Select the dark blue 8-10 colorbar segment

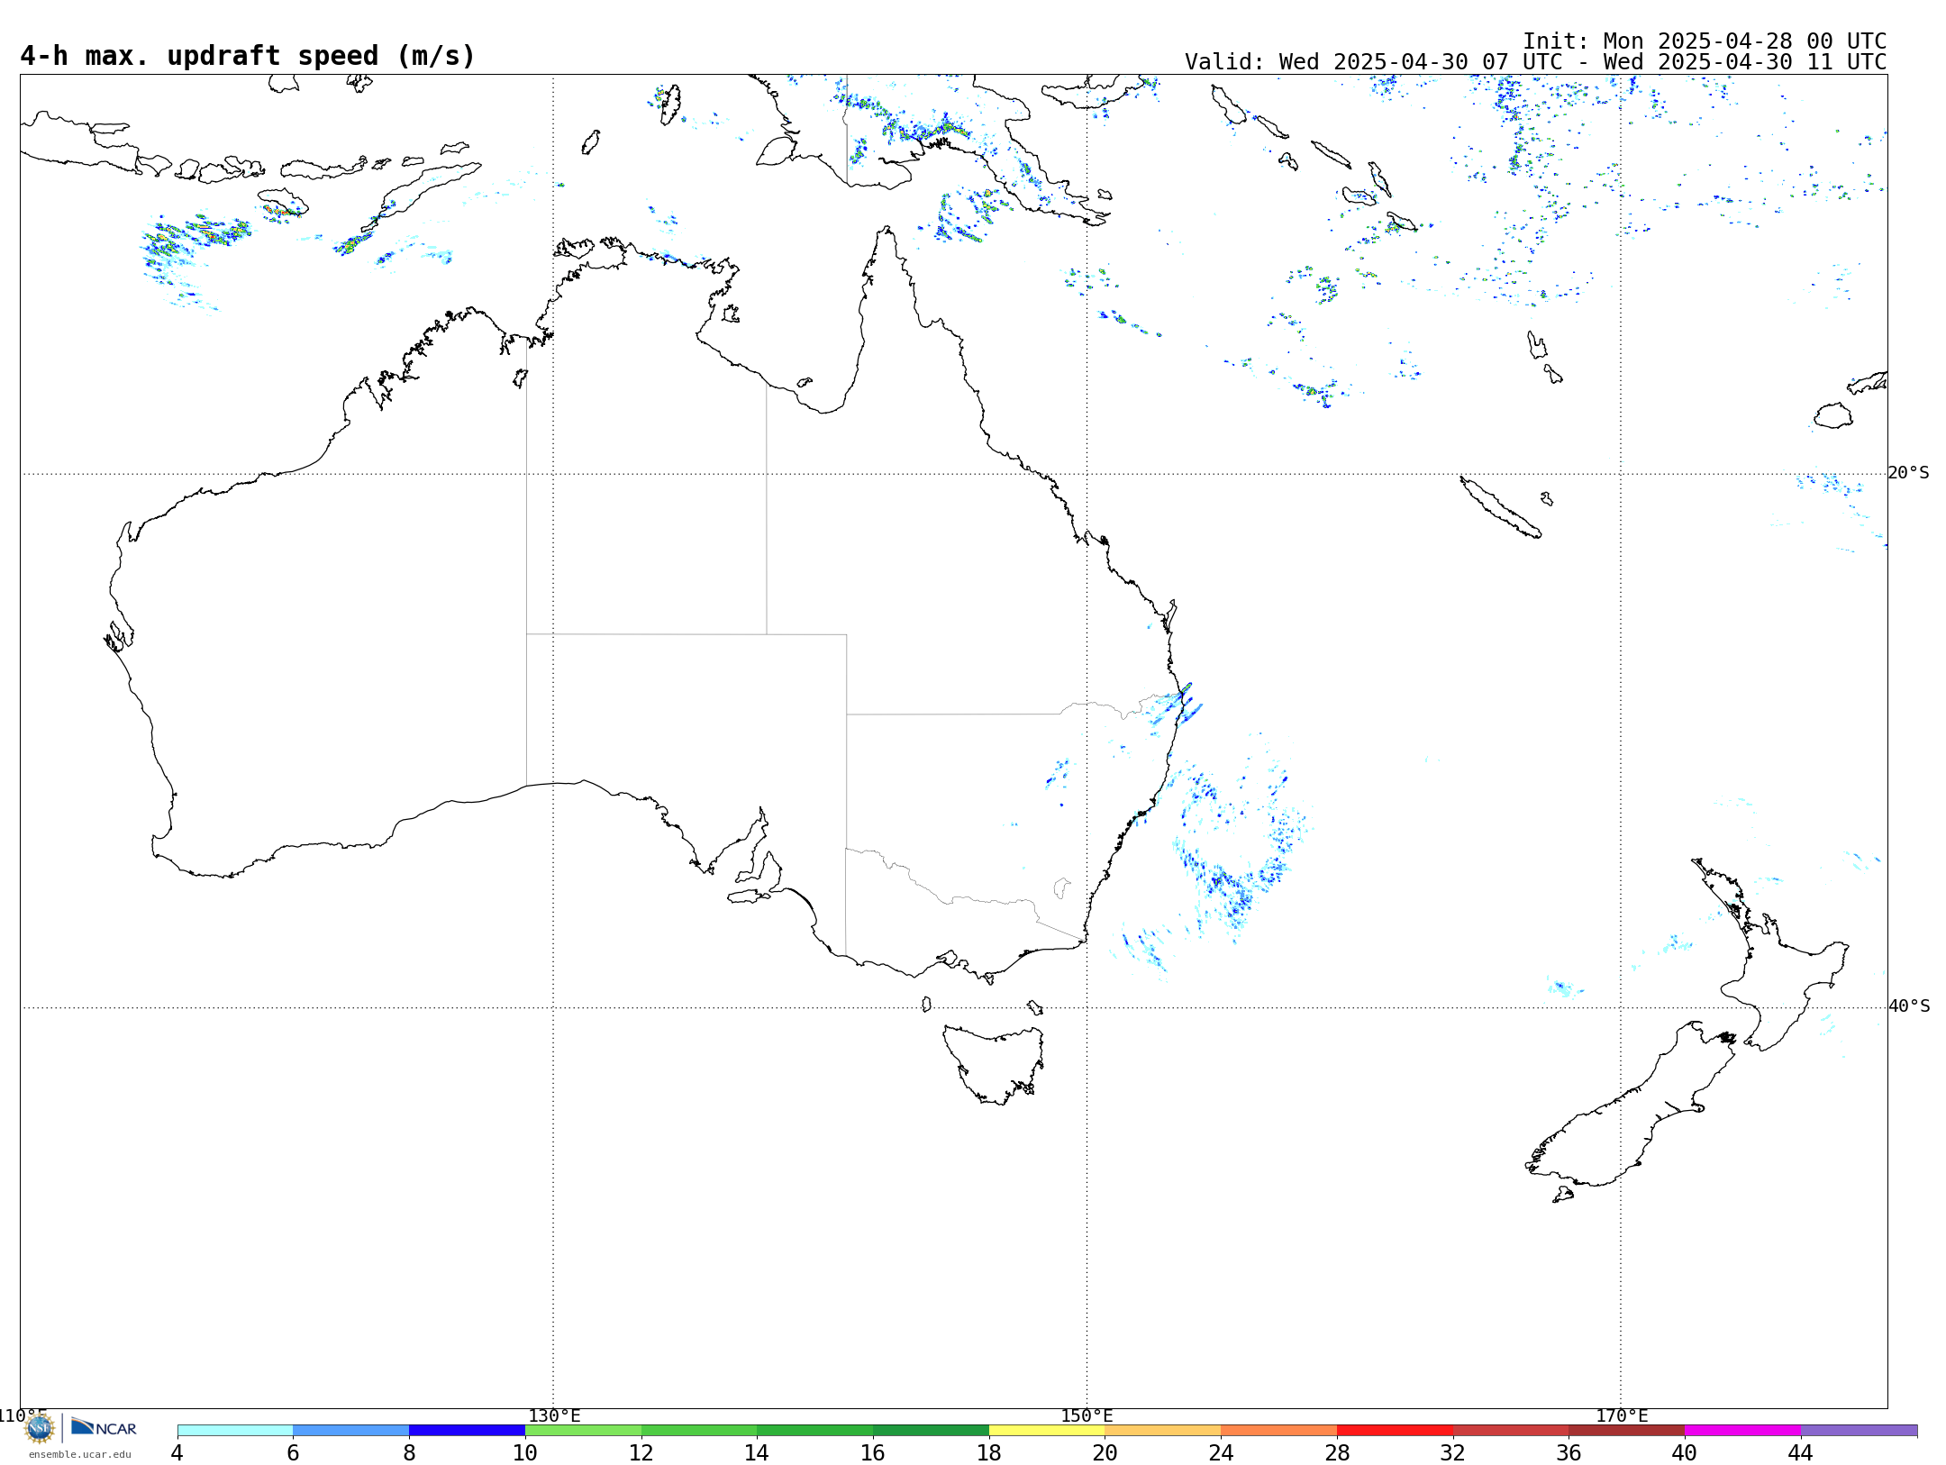pyautogui.click(x=467, y=1431)
